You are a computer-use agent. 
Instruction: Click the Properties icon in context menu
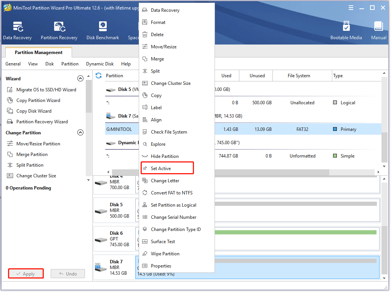(x=145, y=266)
